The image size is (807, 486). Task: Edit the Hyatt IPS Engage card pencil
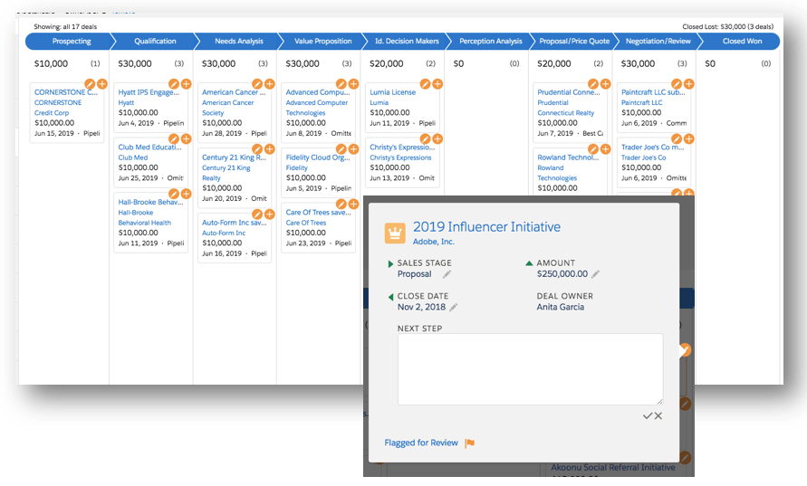pyautogui.click(x=173, y=84)
